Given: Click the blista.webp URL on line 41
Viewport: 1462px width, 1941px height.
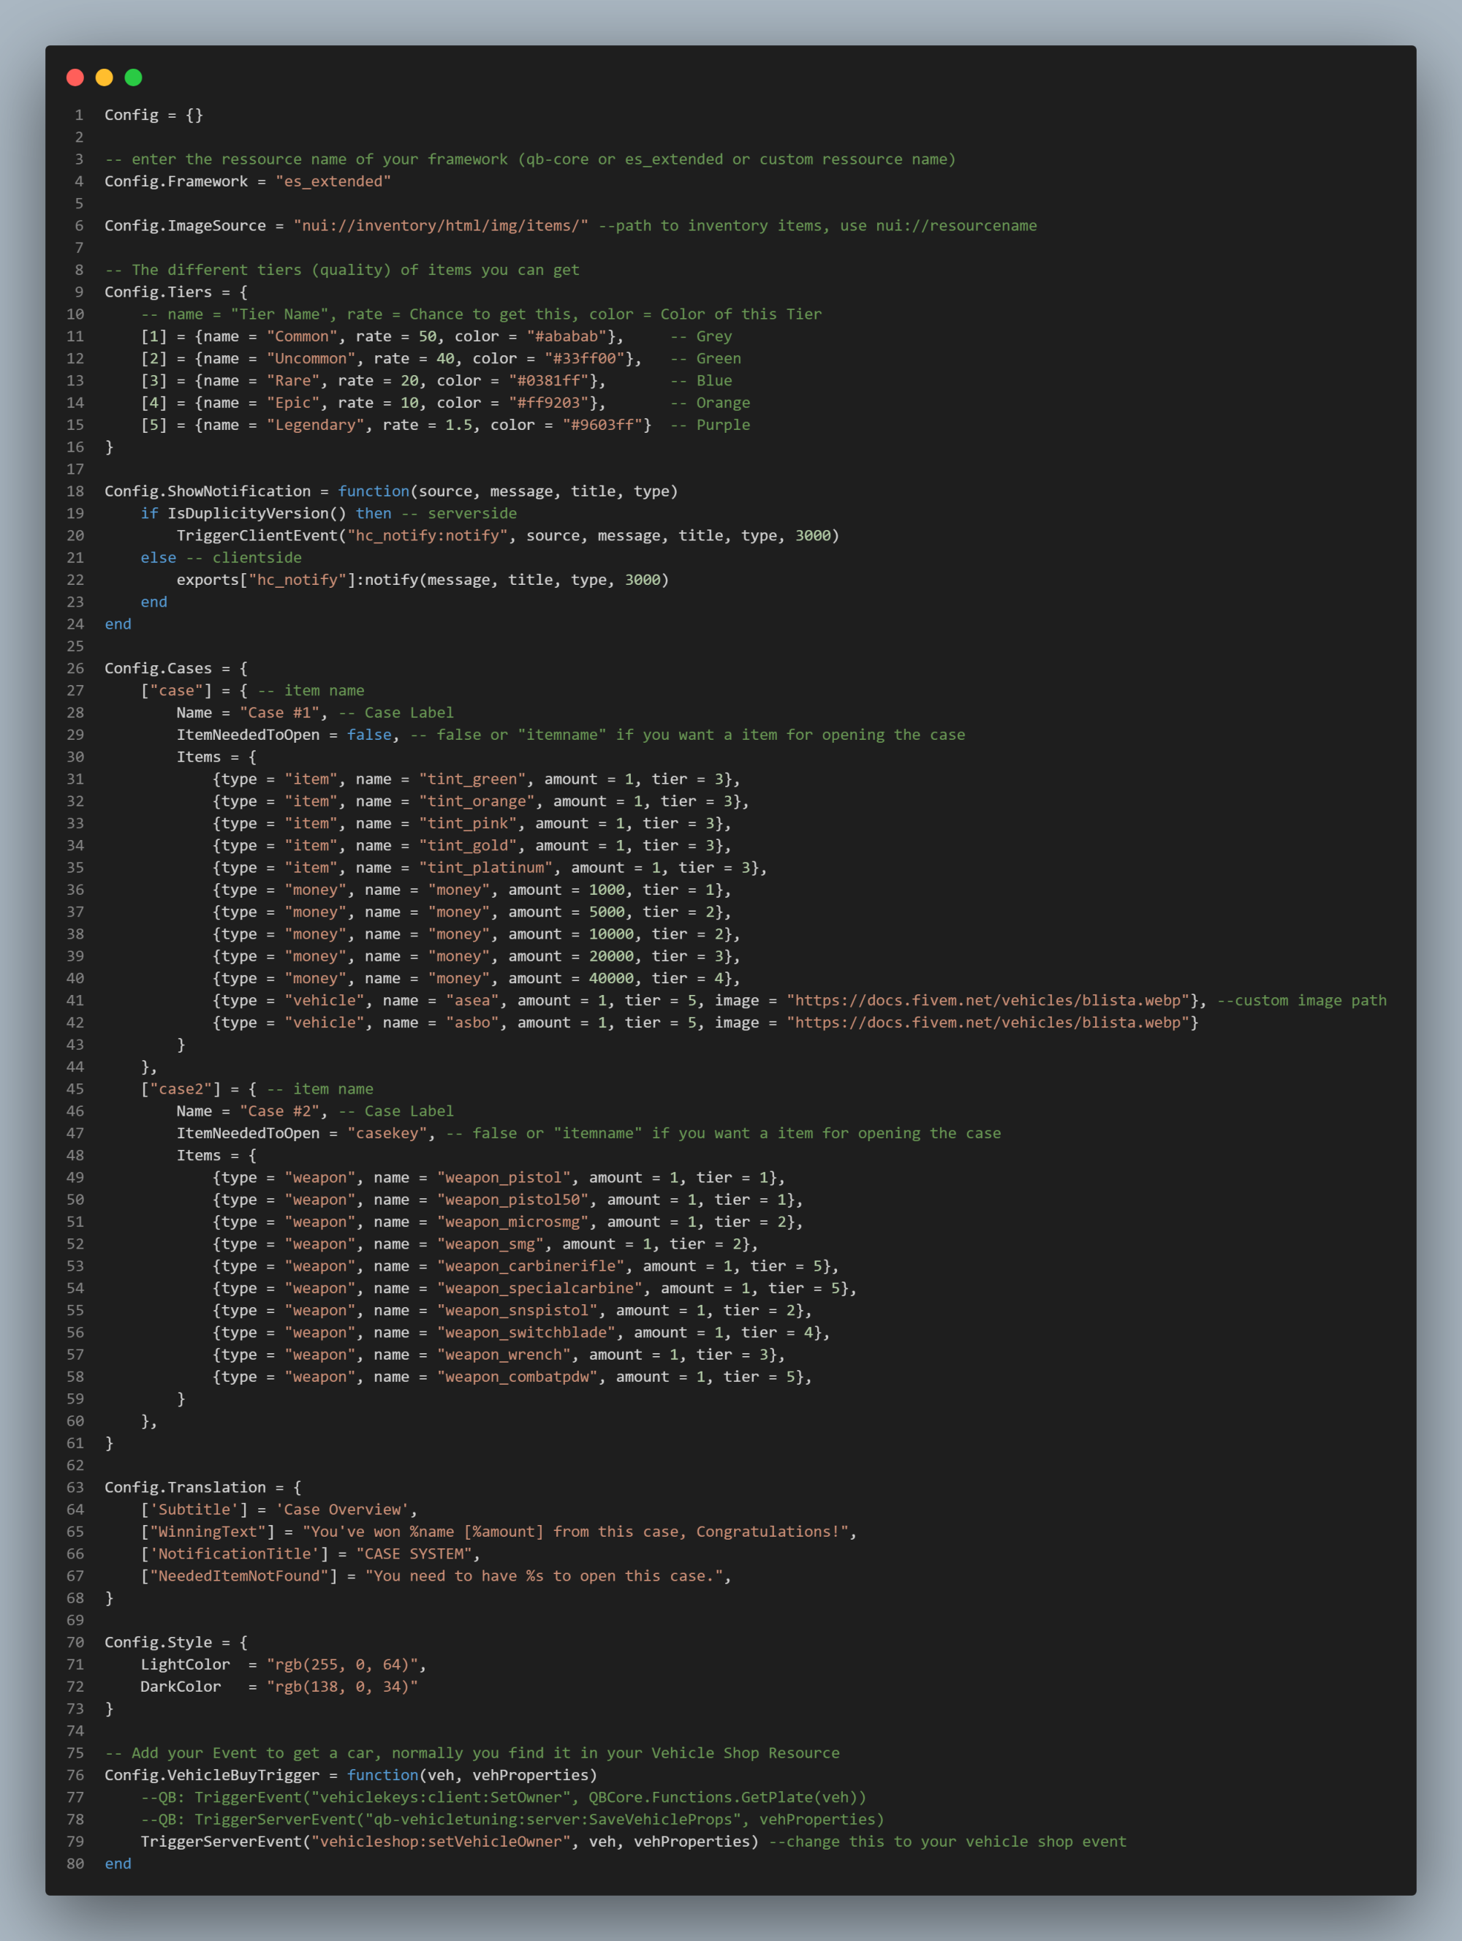Looking at the screenshot, I should pyautogui.click(x=993, y=1002).
